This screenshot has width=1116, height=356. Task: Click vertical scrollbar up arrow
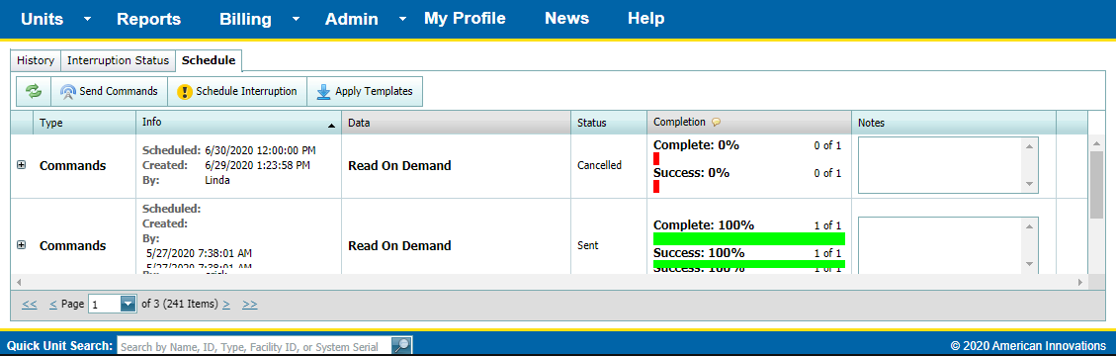coord(1097,142)
